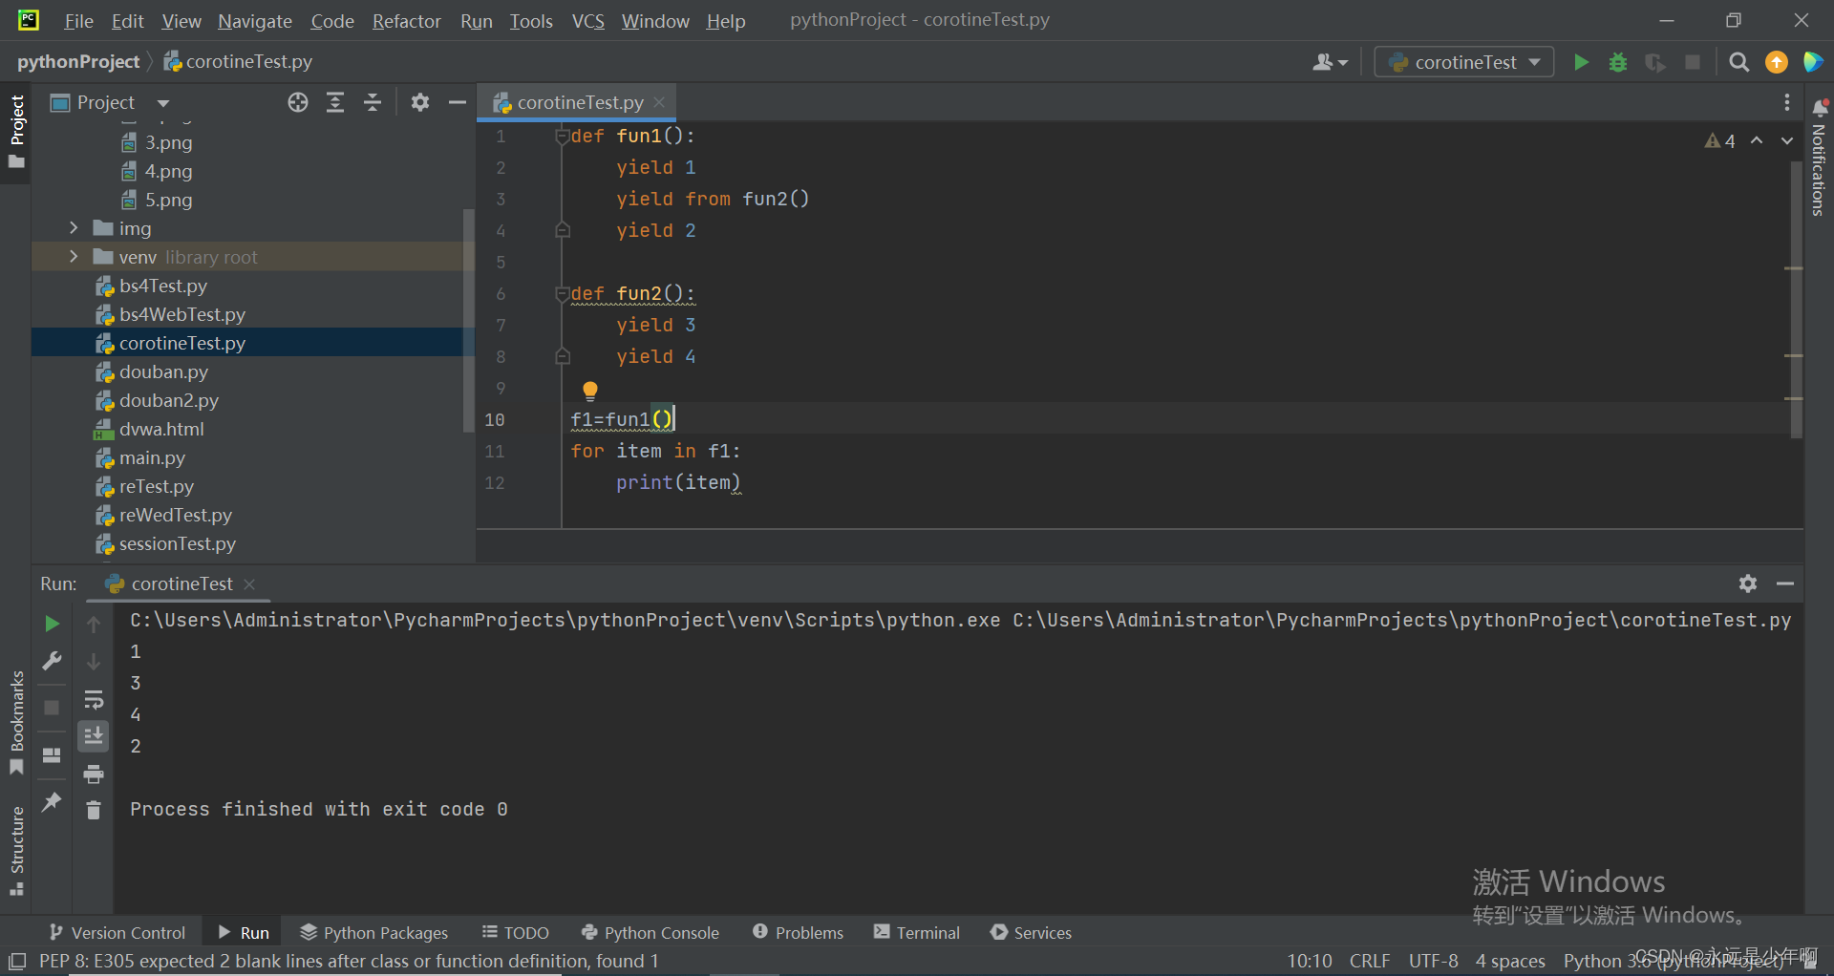Screen dimensions: 1834x976
Task: Open Project panel settings gear
Action: pos(420,102)
